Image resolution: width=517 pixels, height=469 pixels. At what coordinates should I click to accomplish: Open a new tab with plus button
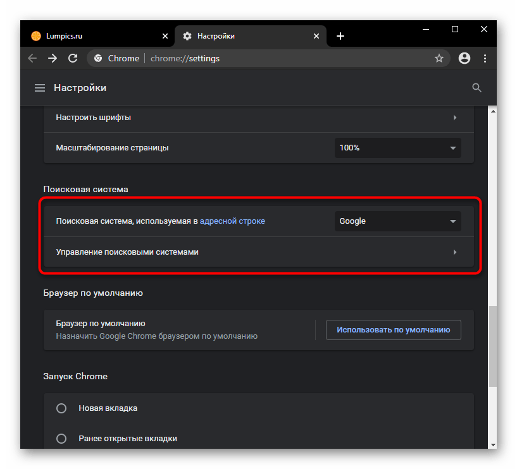tap(340, 36)
